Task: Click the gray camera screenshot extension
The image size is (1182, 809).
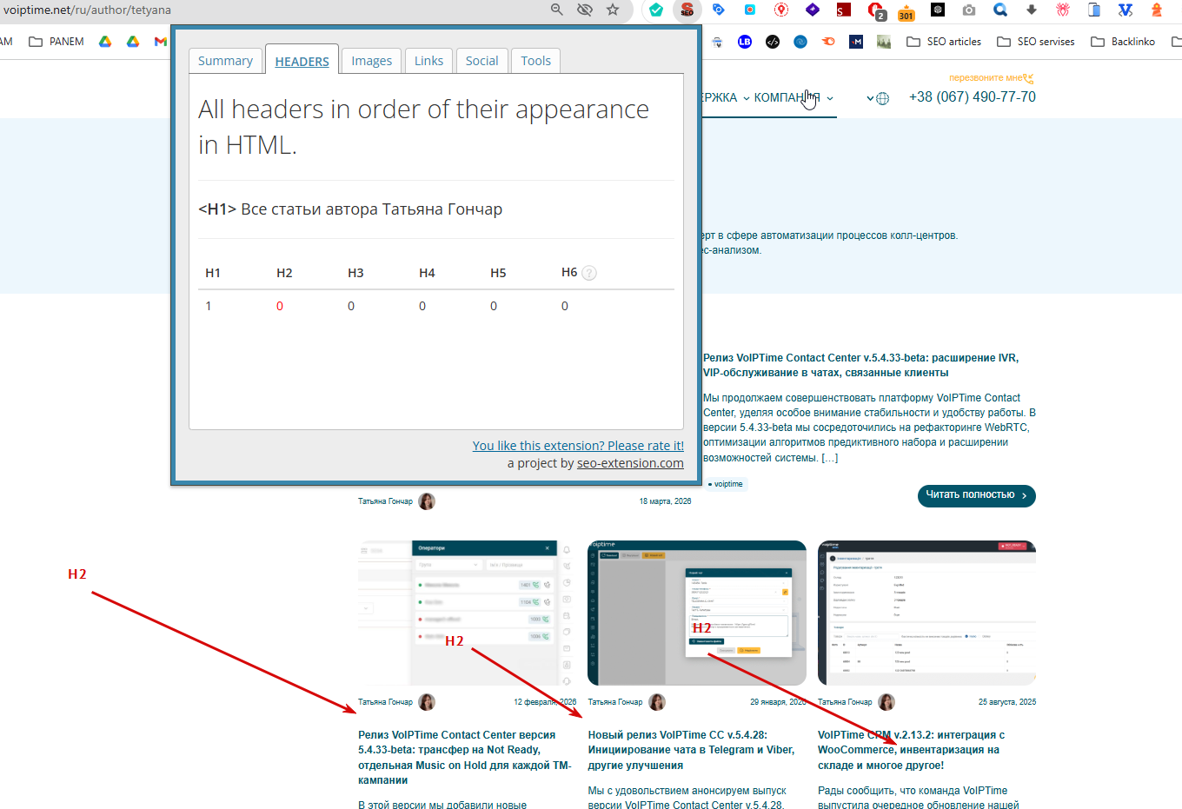Action: (969, 10)
